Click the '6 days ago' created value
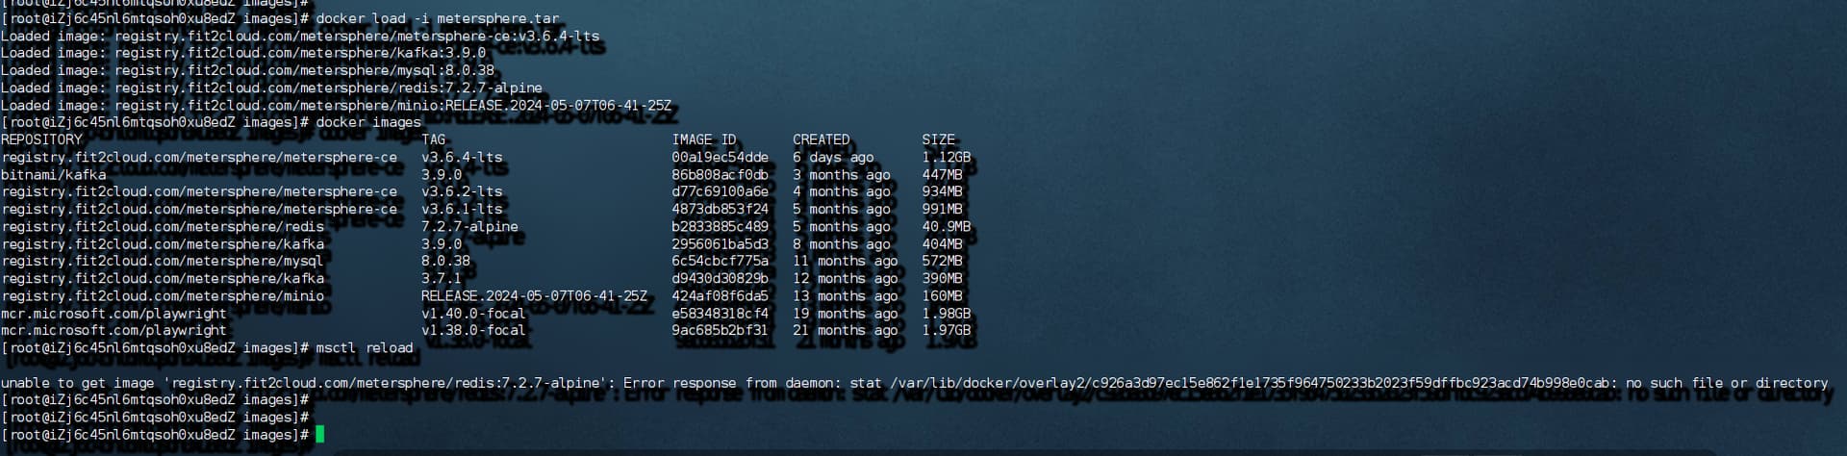This screenshot has height=456, width=1847. tap(833, 157)
